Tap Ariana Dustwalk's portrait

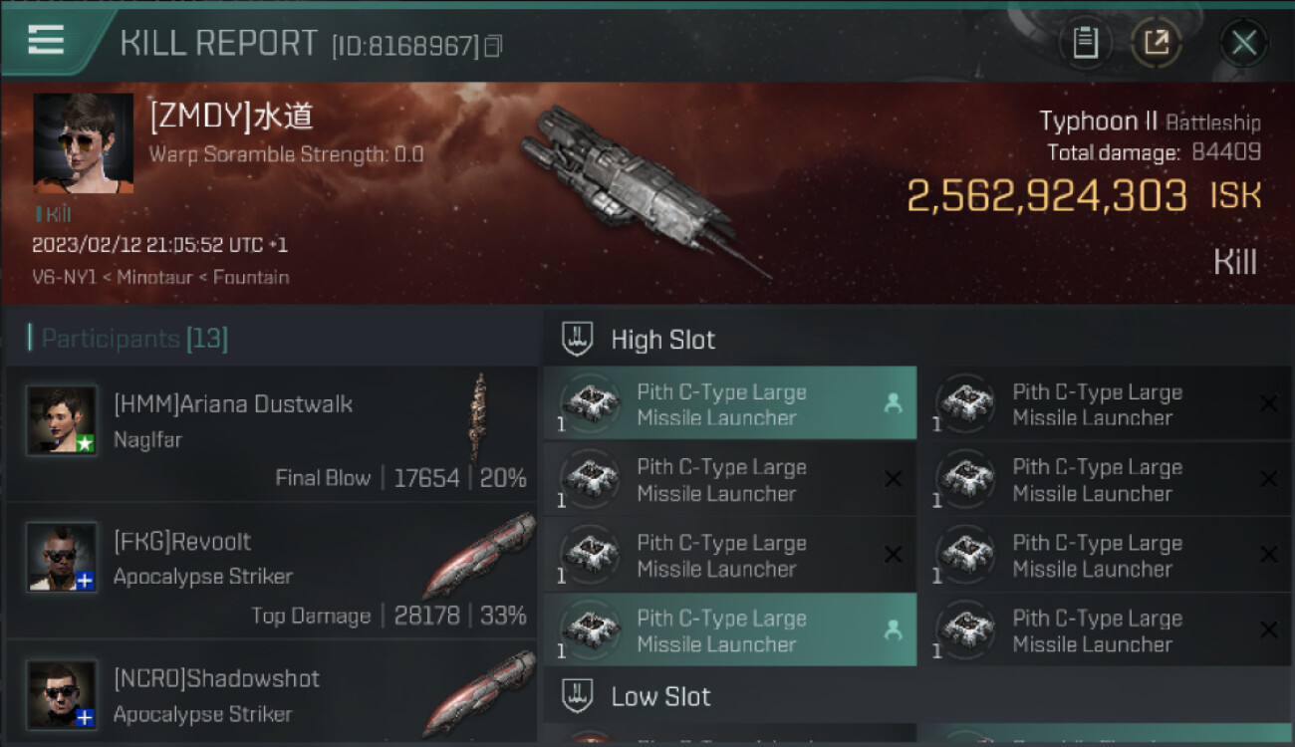[x=62, y=420]
